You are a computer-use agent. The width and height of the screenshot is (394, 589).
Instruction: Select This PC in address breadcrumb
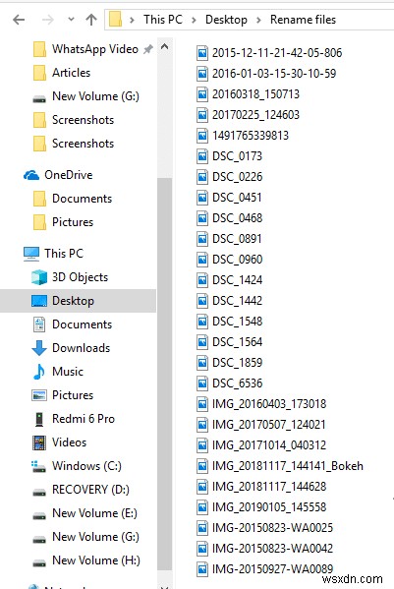[163, 19]
